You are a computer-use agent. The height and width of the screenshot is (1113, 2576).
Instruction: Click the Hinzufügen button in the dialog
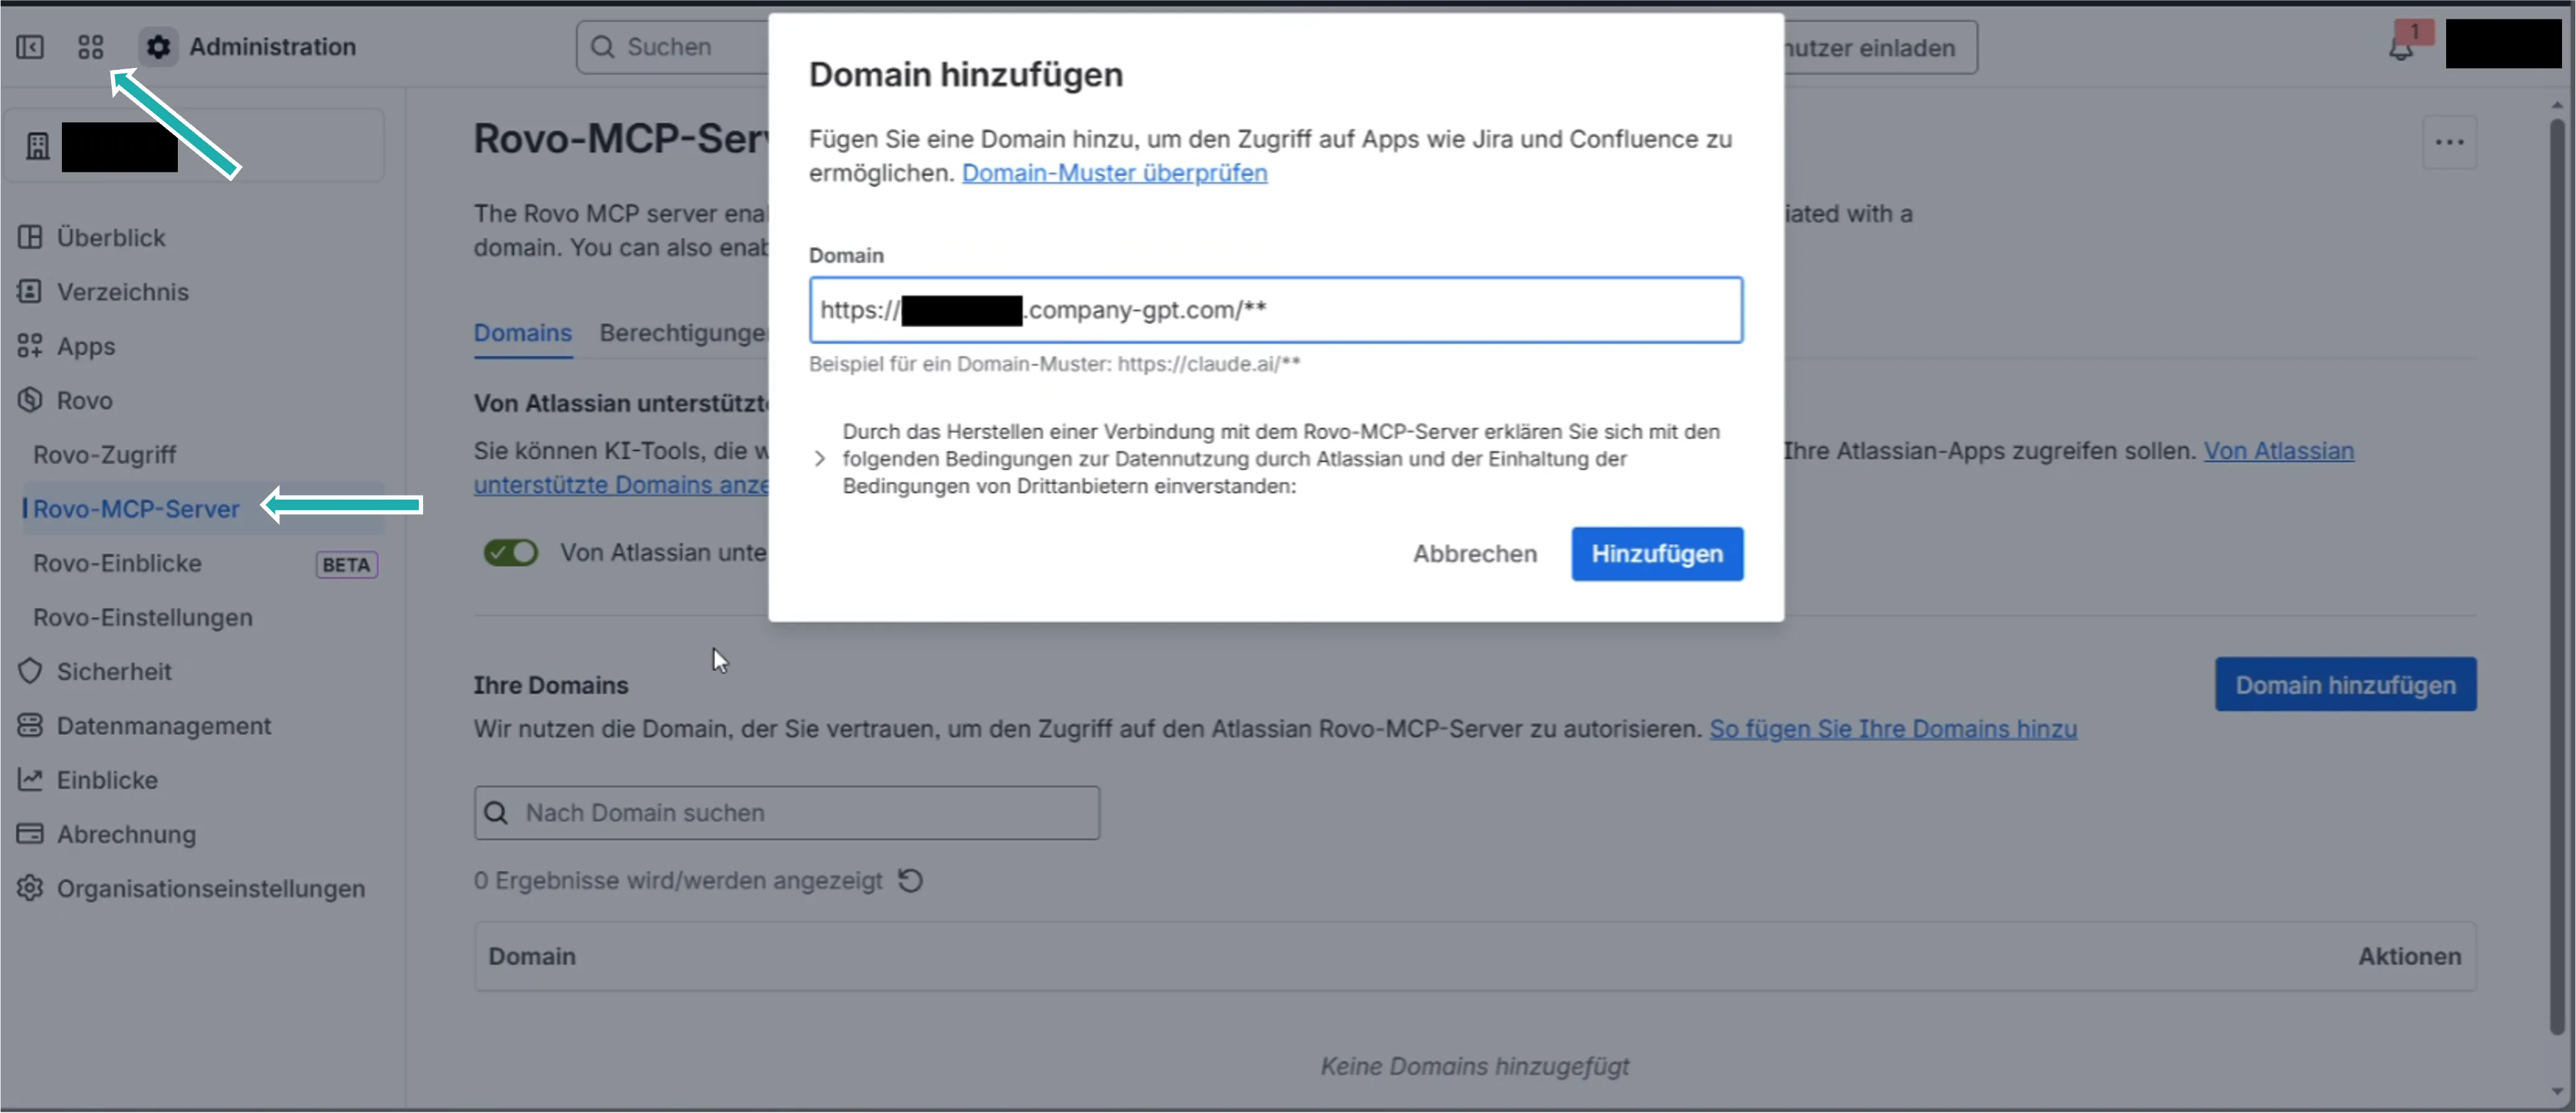(1657, 554)
